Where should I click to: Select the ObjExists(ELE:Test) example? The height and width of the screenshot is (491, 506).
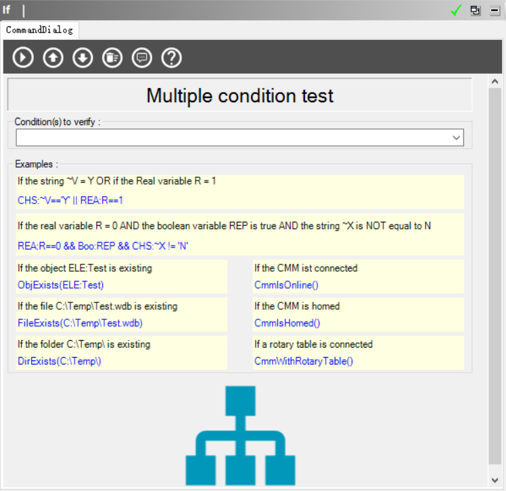(x=61, y=285)
